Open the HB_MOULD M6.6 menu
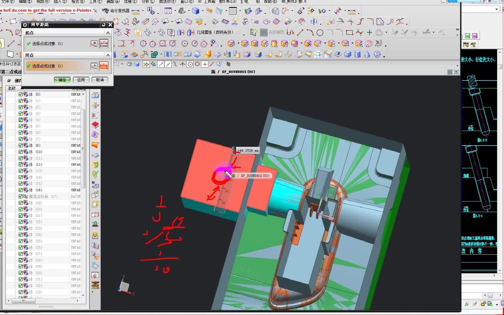The width and height of the screenshot is (504, 315). pyautogui.click(x=294, y=1)
